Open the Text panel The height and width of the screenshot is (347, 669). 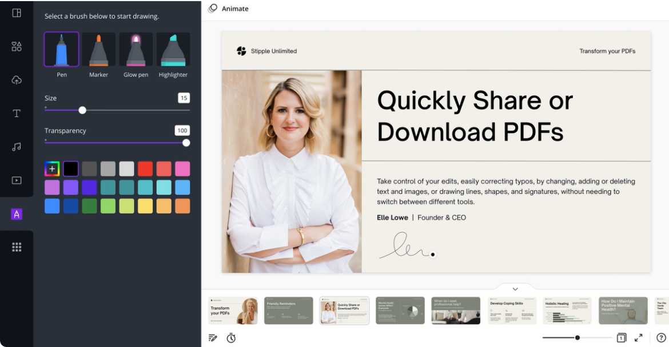click(17, 113)
